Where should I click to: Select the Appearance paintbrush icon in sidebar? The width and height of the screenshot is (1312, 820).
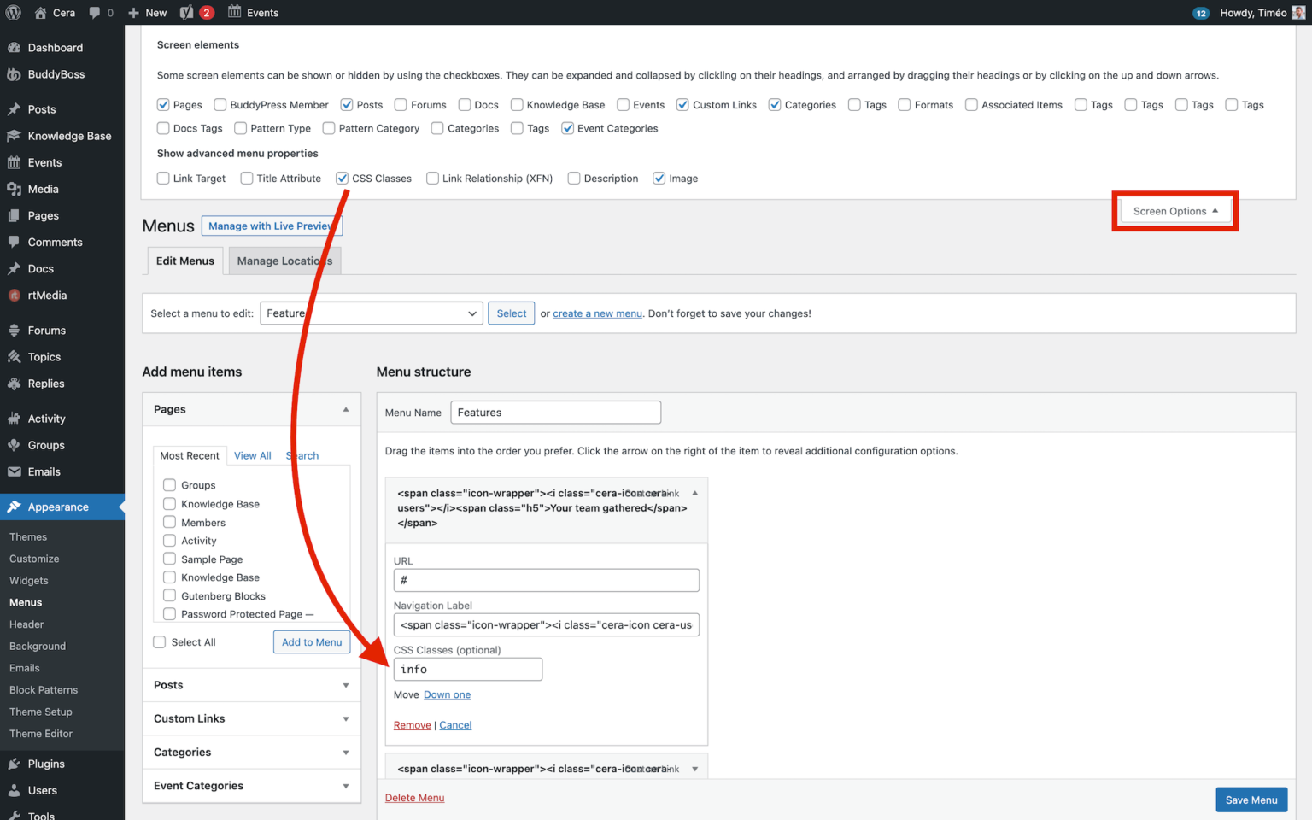(x=16, y=507)
